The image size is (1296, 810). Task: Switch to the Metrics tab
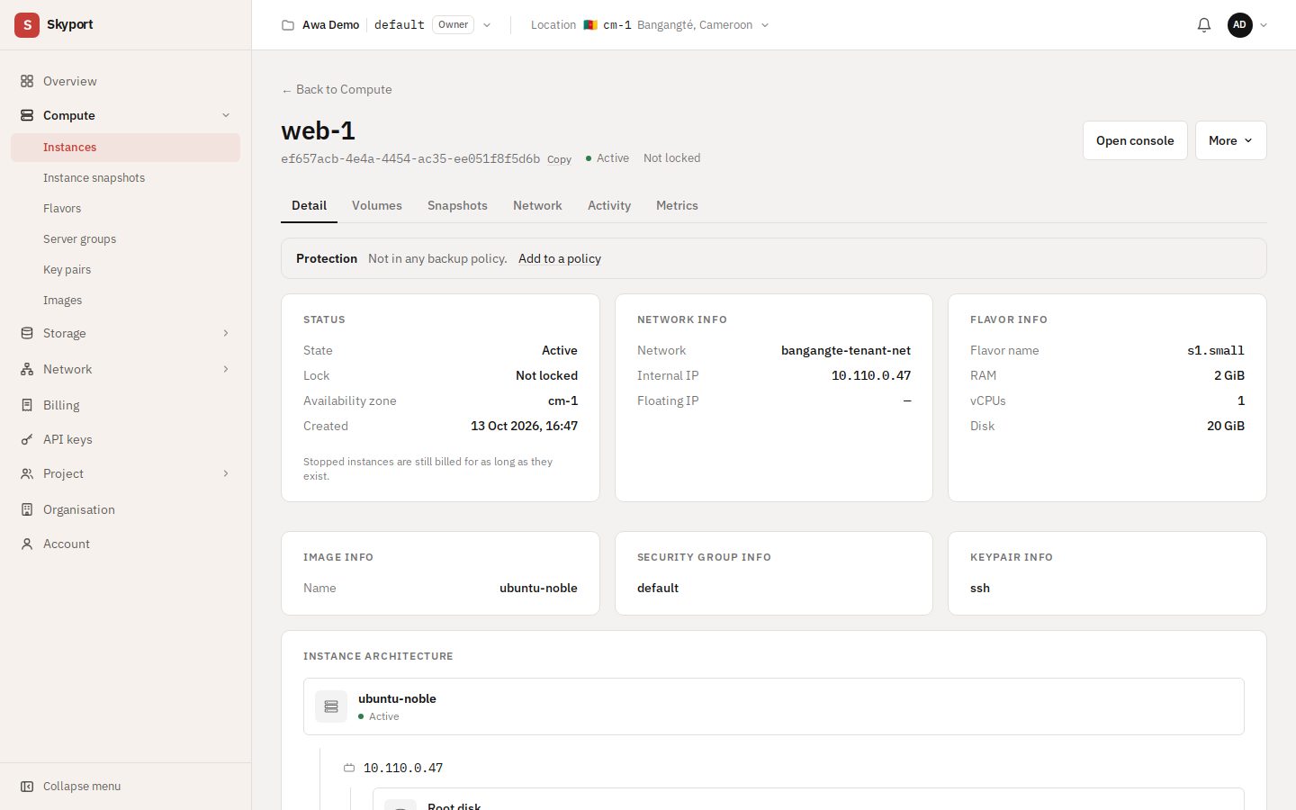[677, 205]
